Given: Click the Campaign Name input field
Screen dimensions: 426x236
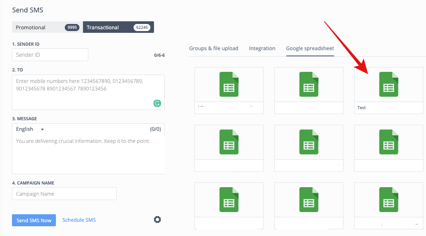Looking at the screenshot, I should [x=64, y=194].
